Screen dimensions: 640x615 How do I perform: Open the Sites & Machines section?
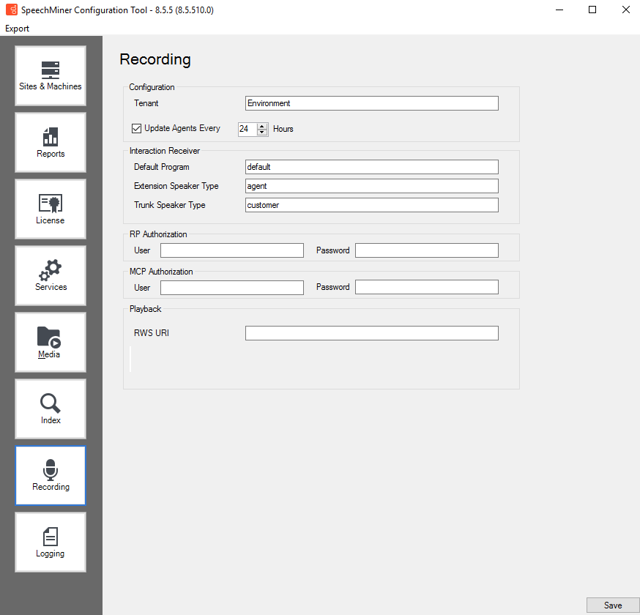tap(51, 71)
